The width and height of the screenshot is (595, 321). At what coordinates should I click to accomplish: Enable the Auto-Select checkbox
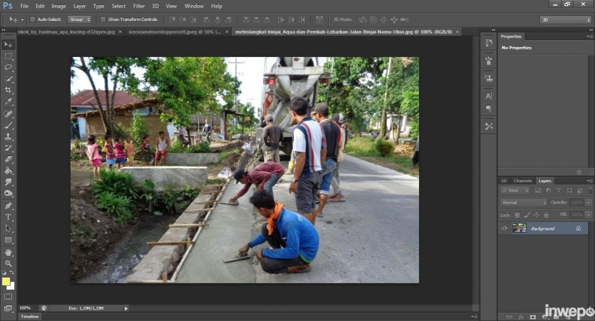point(33,19)
